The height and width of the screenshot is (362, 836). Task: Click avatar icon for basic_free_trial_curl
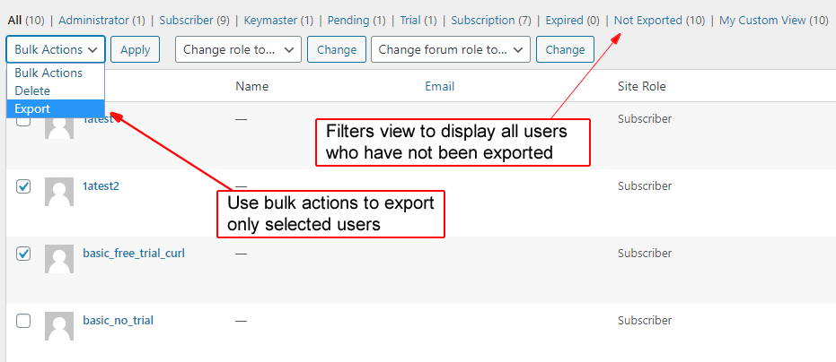pos(59,260)
